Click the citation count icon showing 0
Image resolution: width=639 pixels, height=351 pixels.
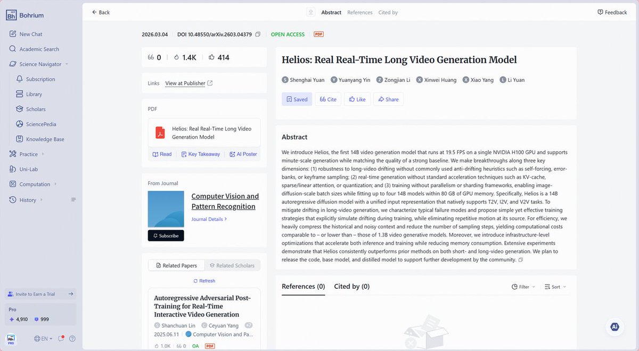click(x=154, y=57)
